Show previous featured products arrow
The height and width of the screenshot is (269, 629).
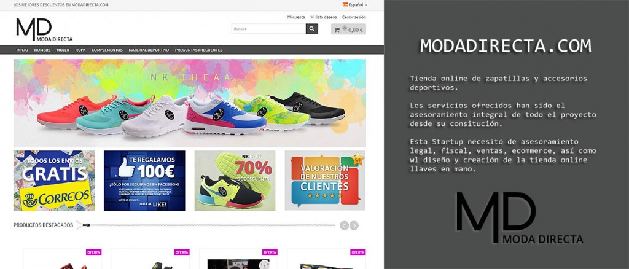[x=344, y=226]
